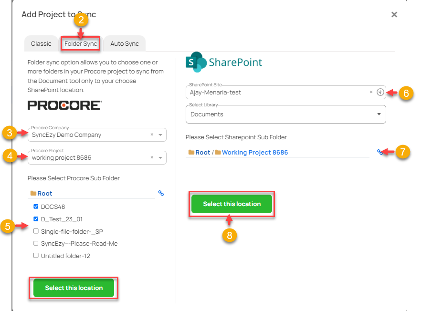Uncheck the DOCS48 folder
The height and width of the screenshot is (311, 422).
tap(36, 207)
